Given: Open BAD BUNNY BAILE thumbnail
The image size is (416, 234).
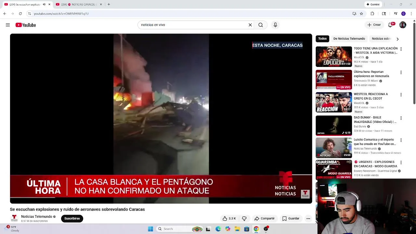Looking at the screenshot, I should (334, 125).
